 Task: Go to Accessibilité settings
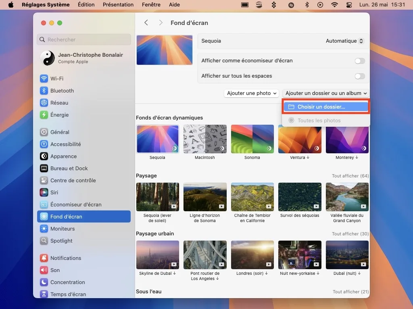[84, 144]
